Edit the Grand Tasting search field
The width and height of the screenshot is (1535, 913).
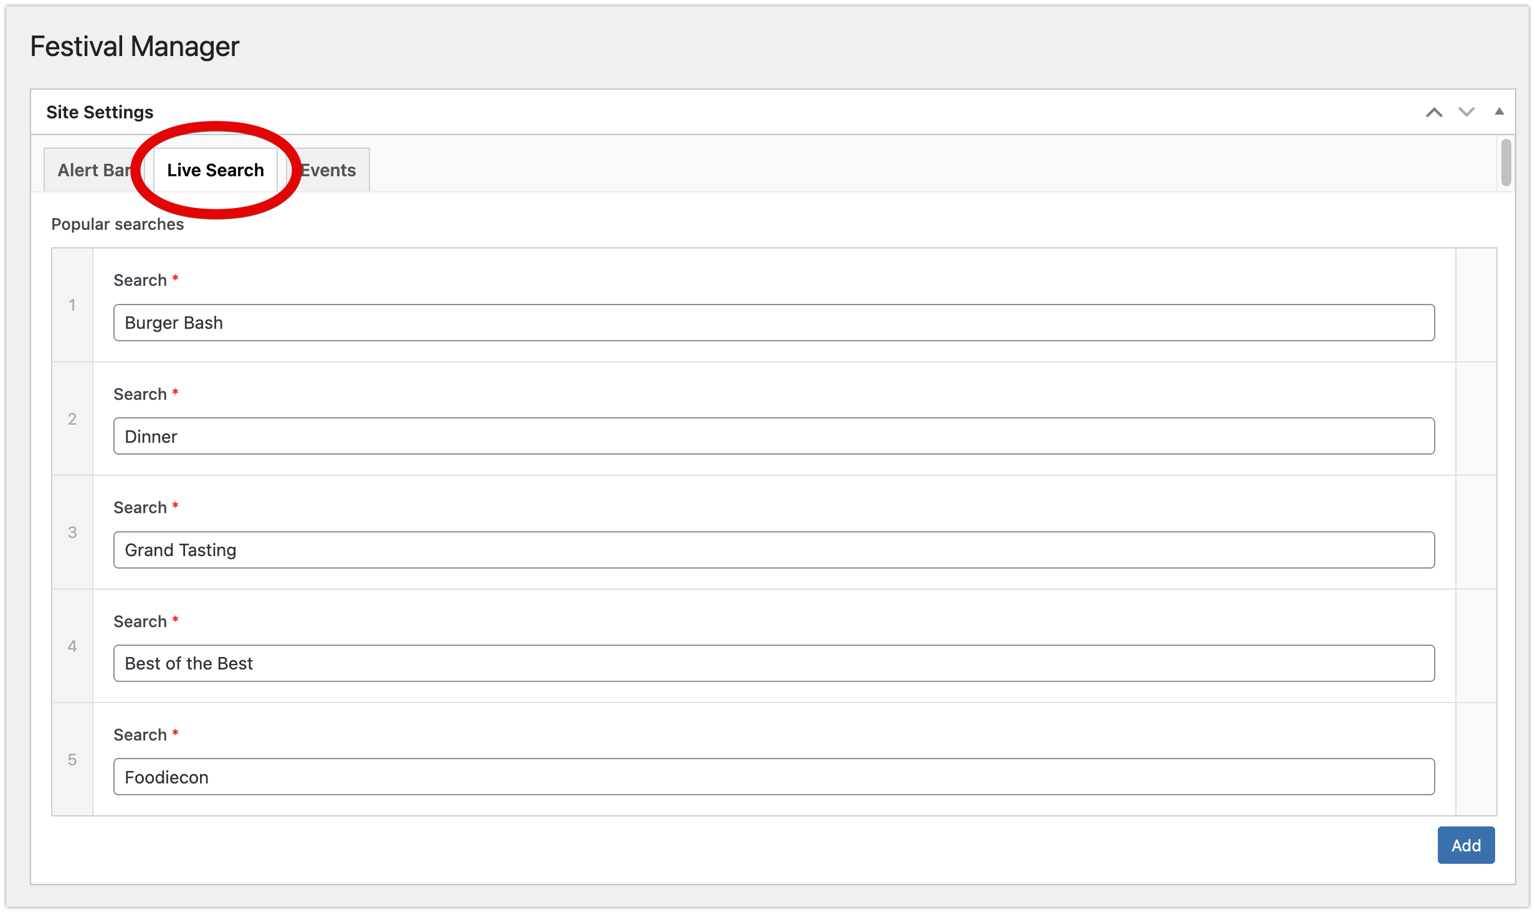[x=774, y=550]
